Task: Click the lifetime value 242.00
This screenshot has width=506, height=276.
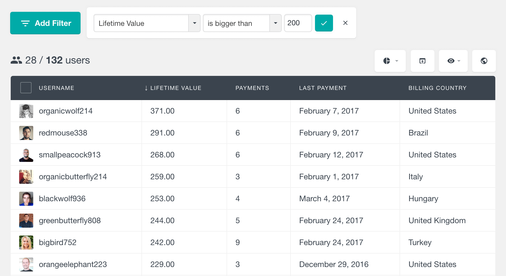Action: coord(163,243)
